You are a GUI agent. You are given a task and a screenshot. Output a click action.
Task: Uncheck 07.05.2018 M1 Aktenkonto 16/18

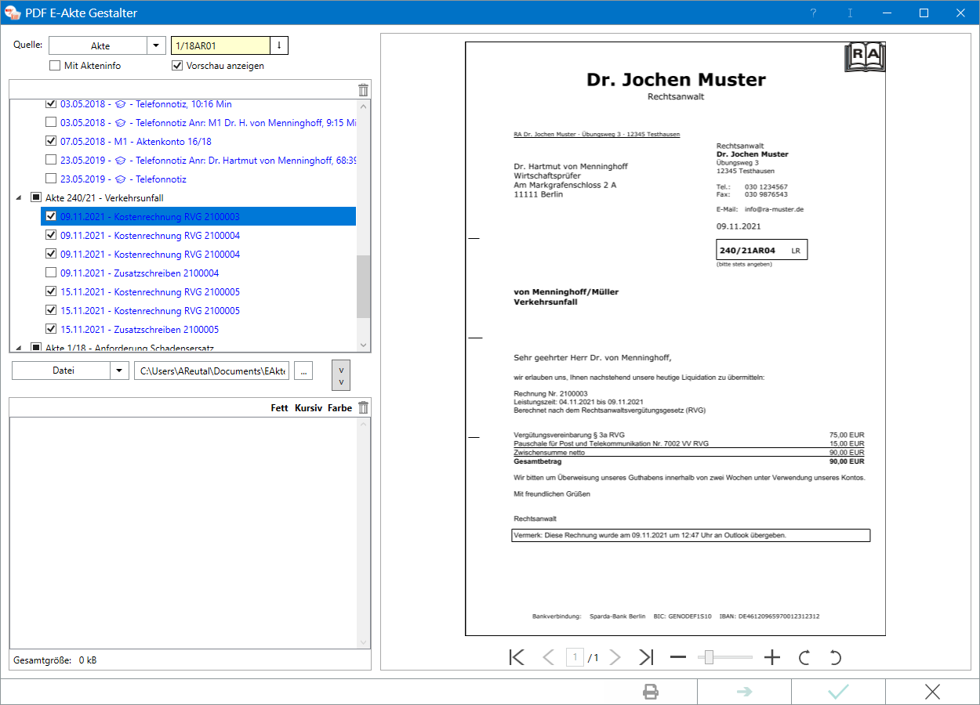coord(51,142)
